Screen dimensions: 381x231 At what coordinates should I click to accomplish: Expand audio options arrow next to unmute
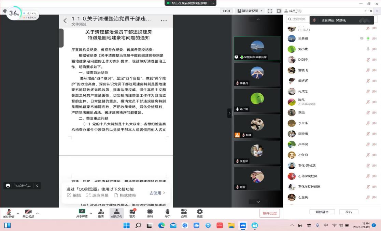18,213
